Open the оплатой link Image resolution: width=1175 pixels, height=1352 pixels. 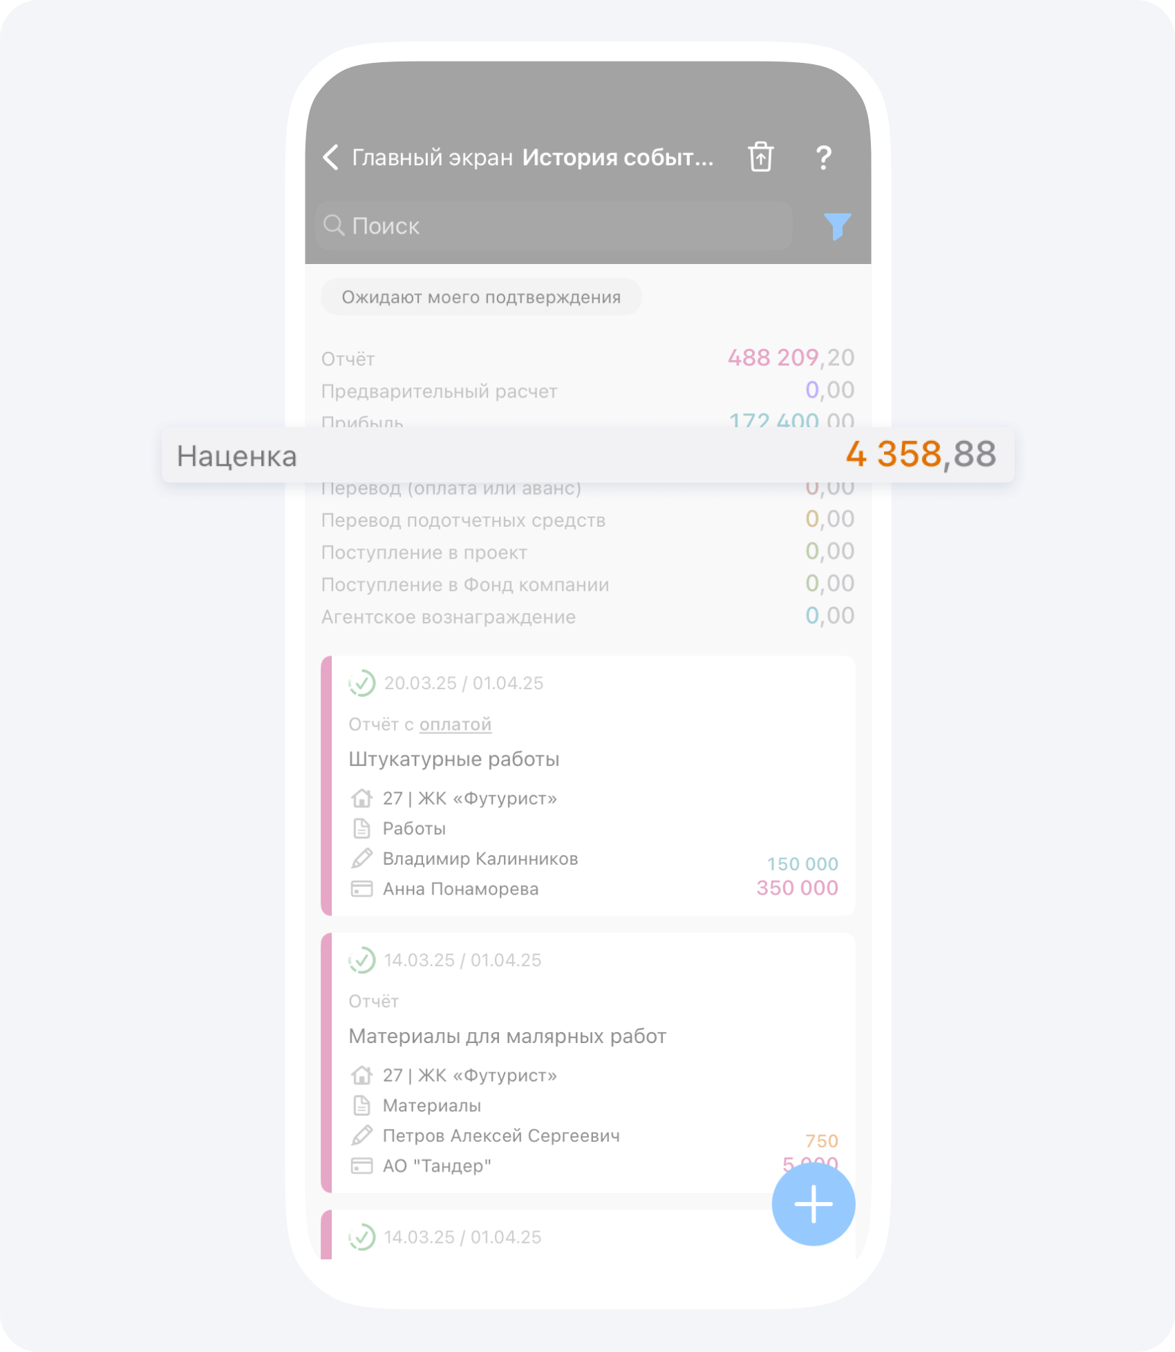pos(455,724)
